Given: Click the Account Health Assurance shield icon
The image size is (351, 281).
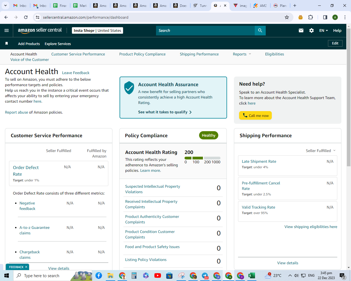Looking at the screenshot, I should [129, 88].
